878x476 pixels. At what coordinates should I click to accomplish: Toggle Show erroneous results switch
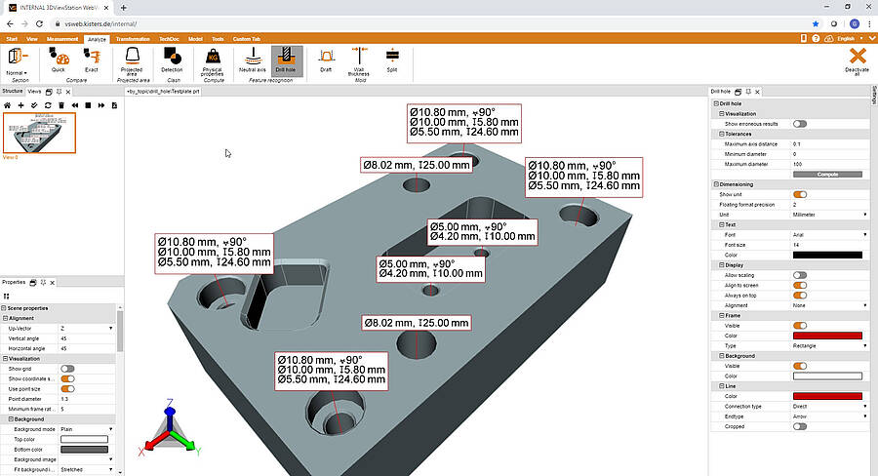[800, 124]
